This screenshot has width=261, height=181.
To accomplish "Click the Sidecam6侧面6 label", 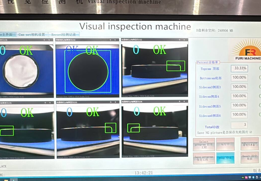I will [x=210, y=116].
